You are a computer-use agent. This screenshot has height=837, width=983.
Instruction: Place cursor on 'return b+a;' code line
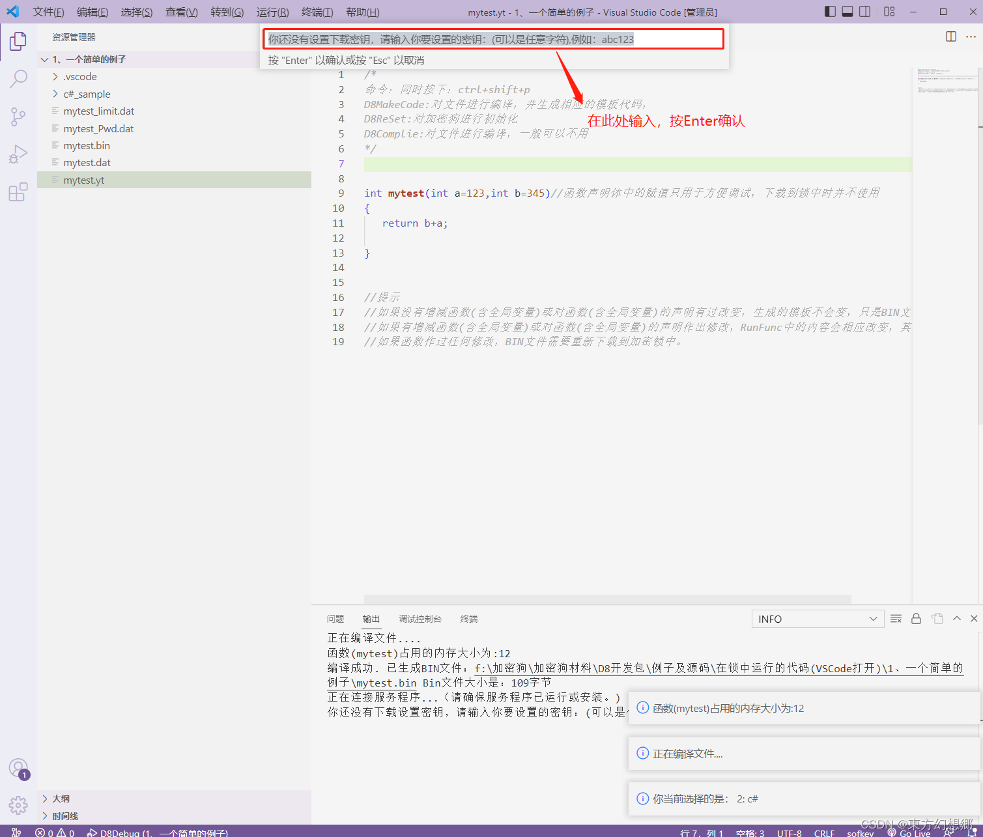pyautogui.click(x=415, y=223)
